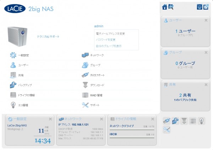This screenshot has width=213, height=150.
Task: Click the Home icon in the top bar
Action: 164,7
